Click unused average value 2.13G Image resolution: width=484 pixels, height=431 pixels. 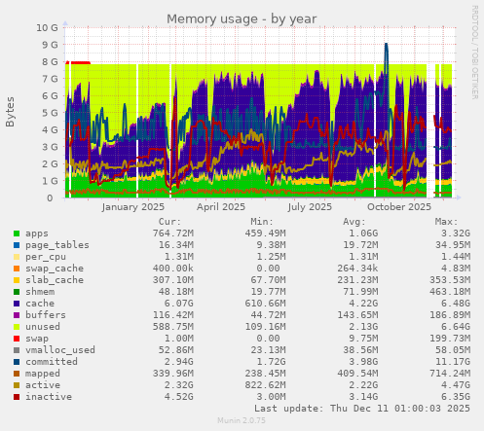pos(363,327)
